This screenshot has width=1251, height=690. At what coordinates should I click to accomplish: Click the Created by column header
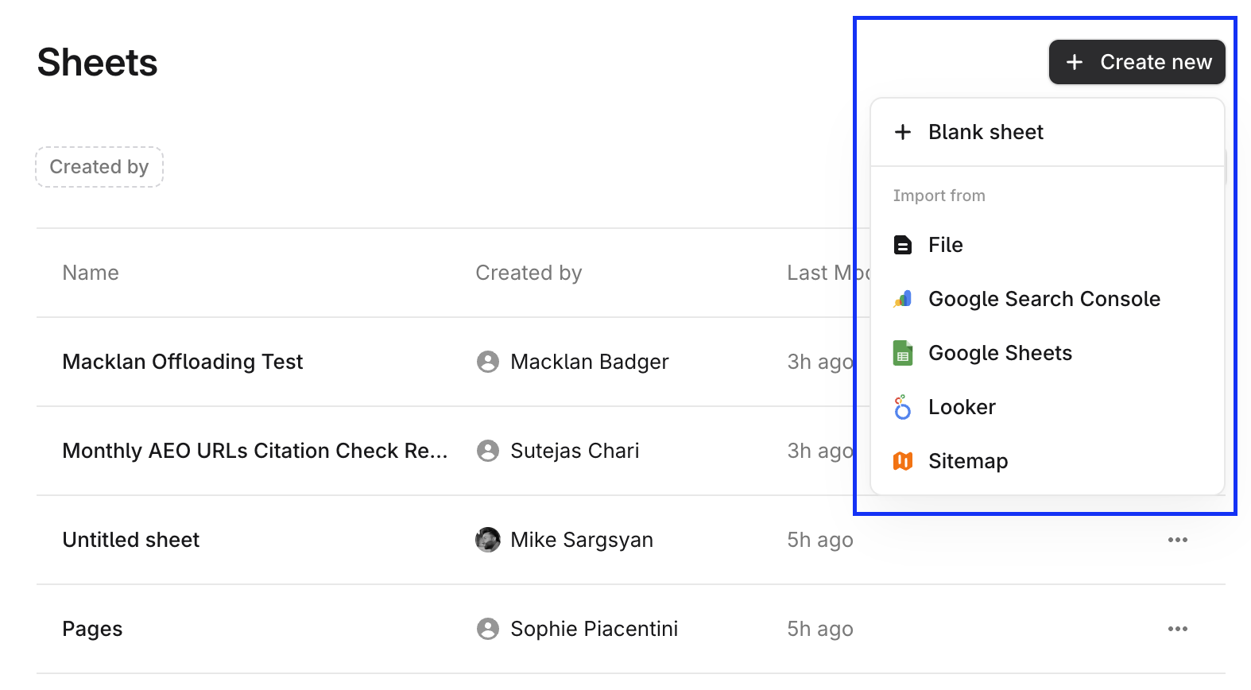click(529, 273)
